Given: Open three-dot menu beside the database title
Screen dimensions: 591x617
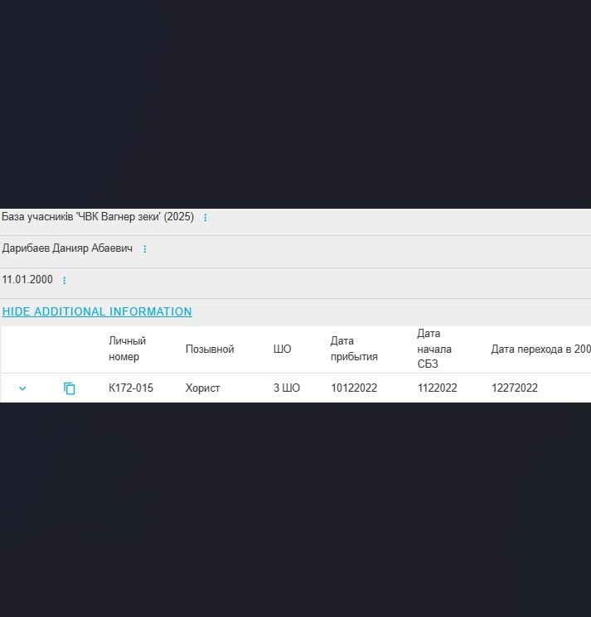Looking at the screenshot, I should [x=206, y=218].
